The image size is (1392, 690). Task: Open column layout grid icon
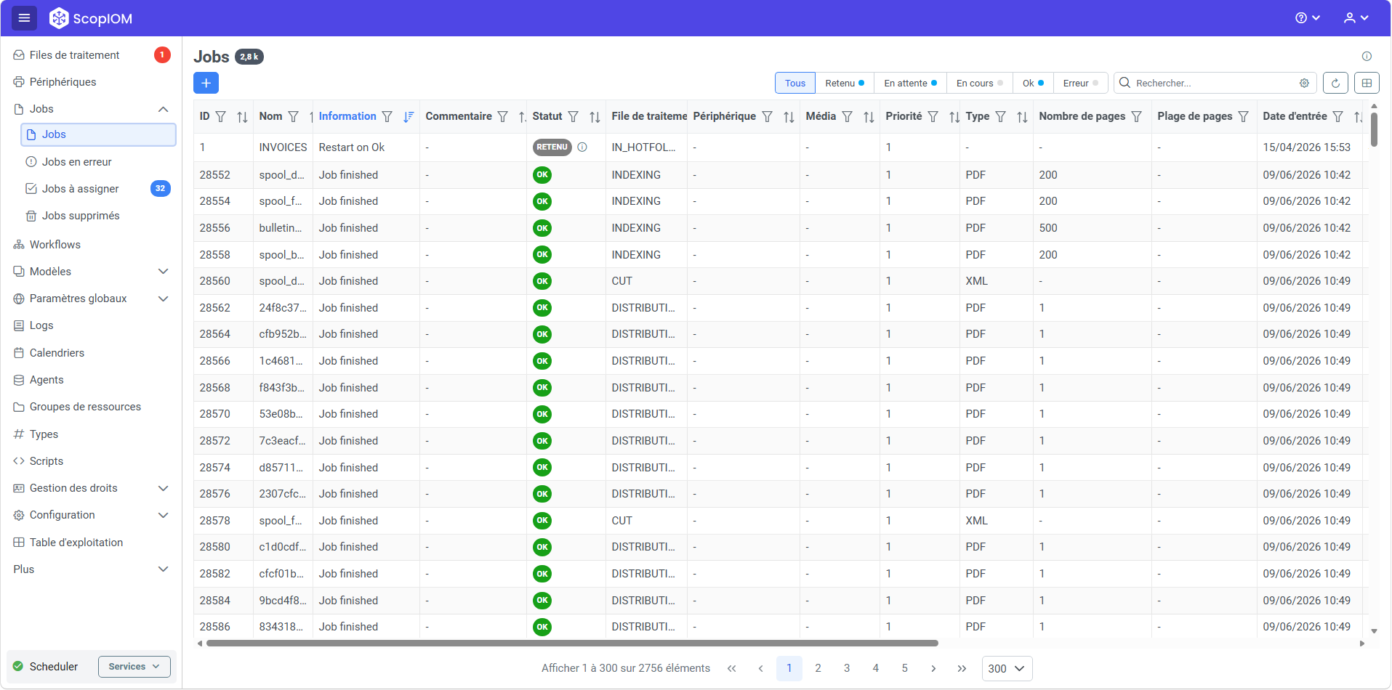[x=1367, y=83]
